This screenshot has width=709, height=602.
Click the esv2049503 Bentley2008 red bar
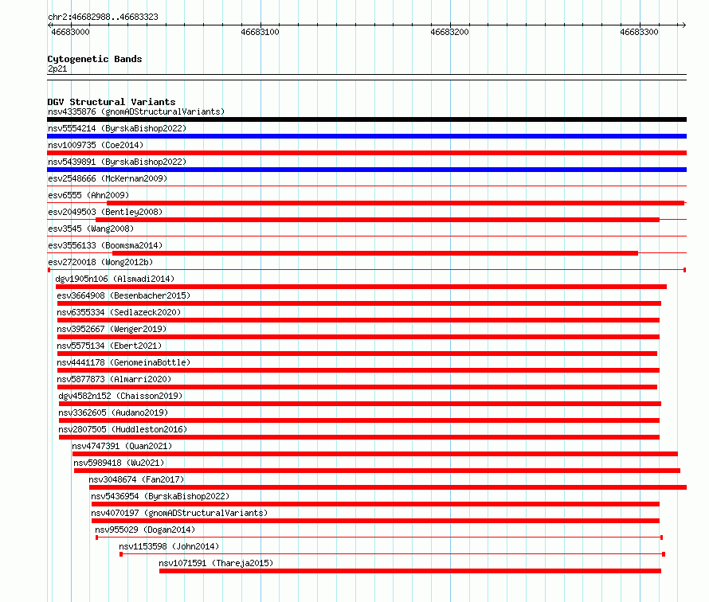coord(378,220)
